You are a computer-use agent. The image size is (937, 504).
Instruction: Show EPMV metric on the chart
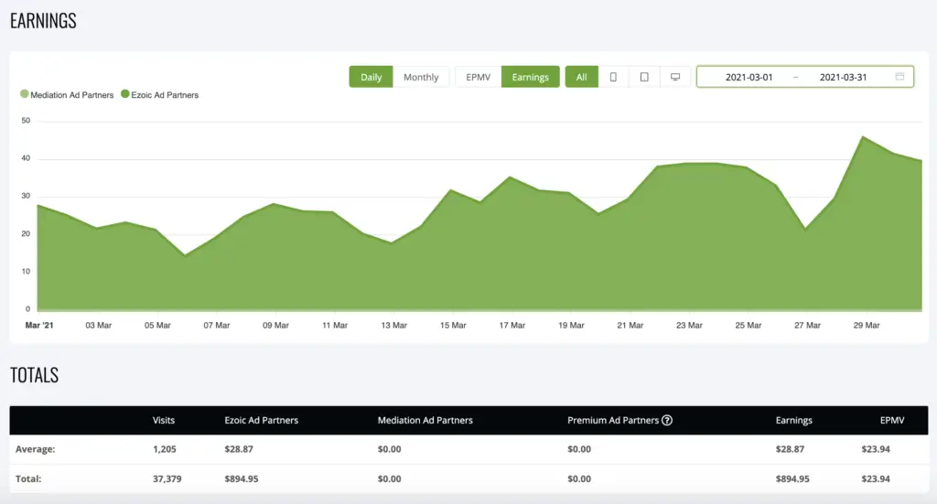point(478,77)
